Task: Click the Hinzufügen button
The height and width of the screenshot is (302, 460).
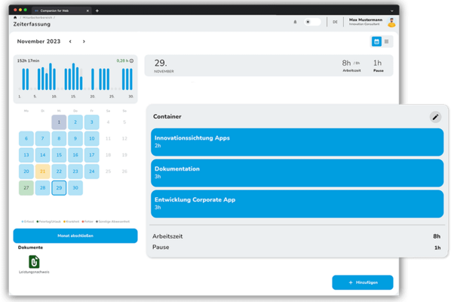Action: point(363,282)
